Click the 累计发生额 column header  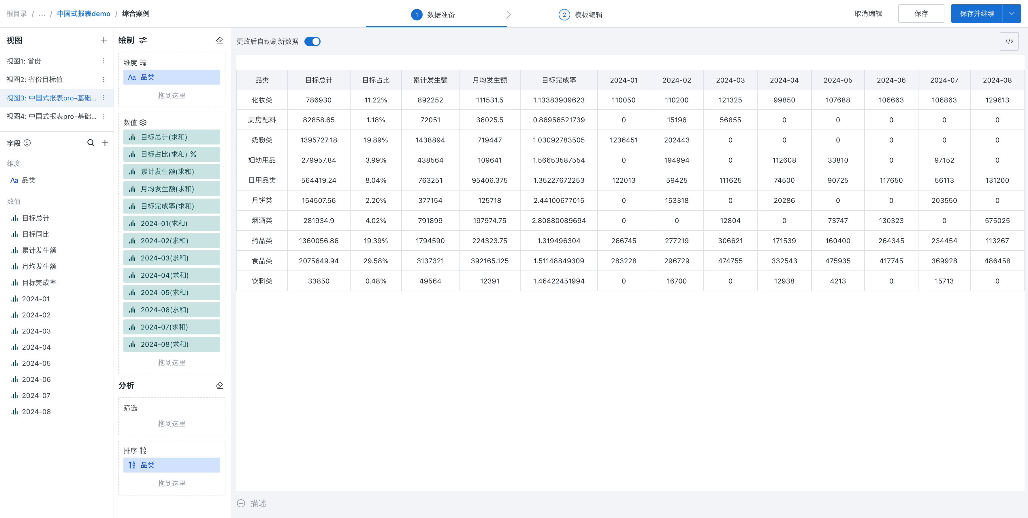pos(430,80)
